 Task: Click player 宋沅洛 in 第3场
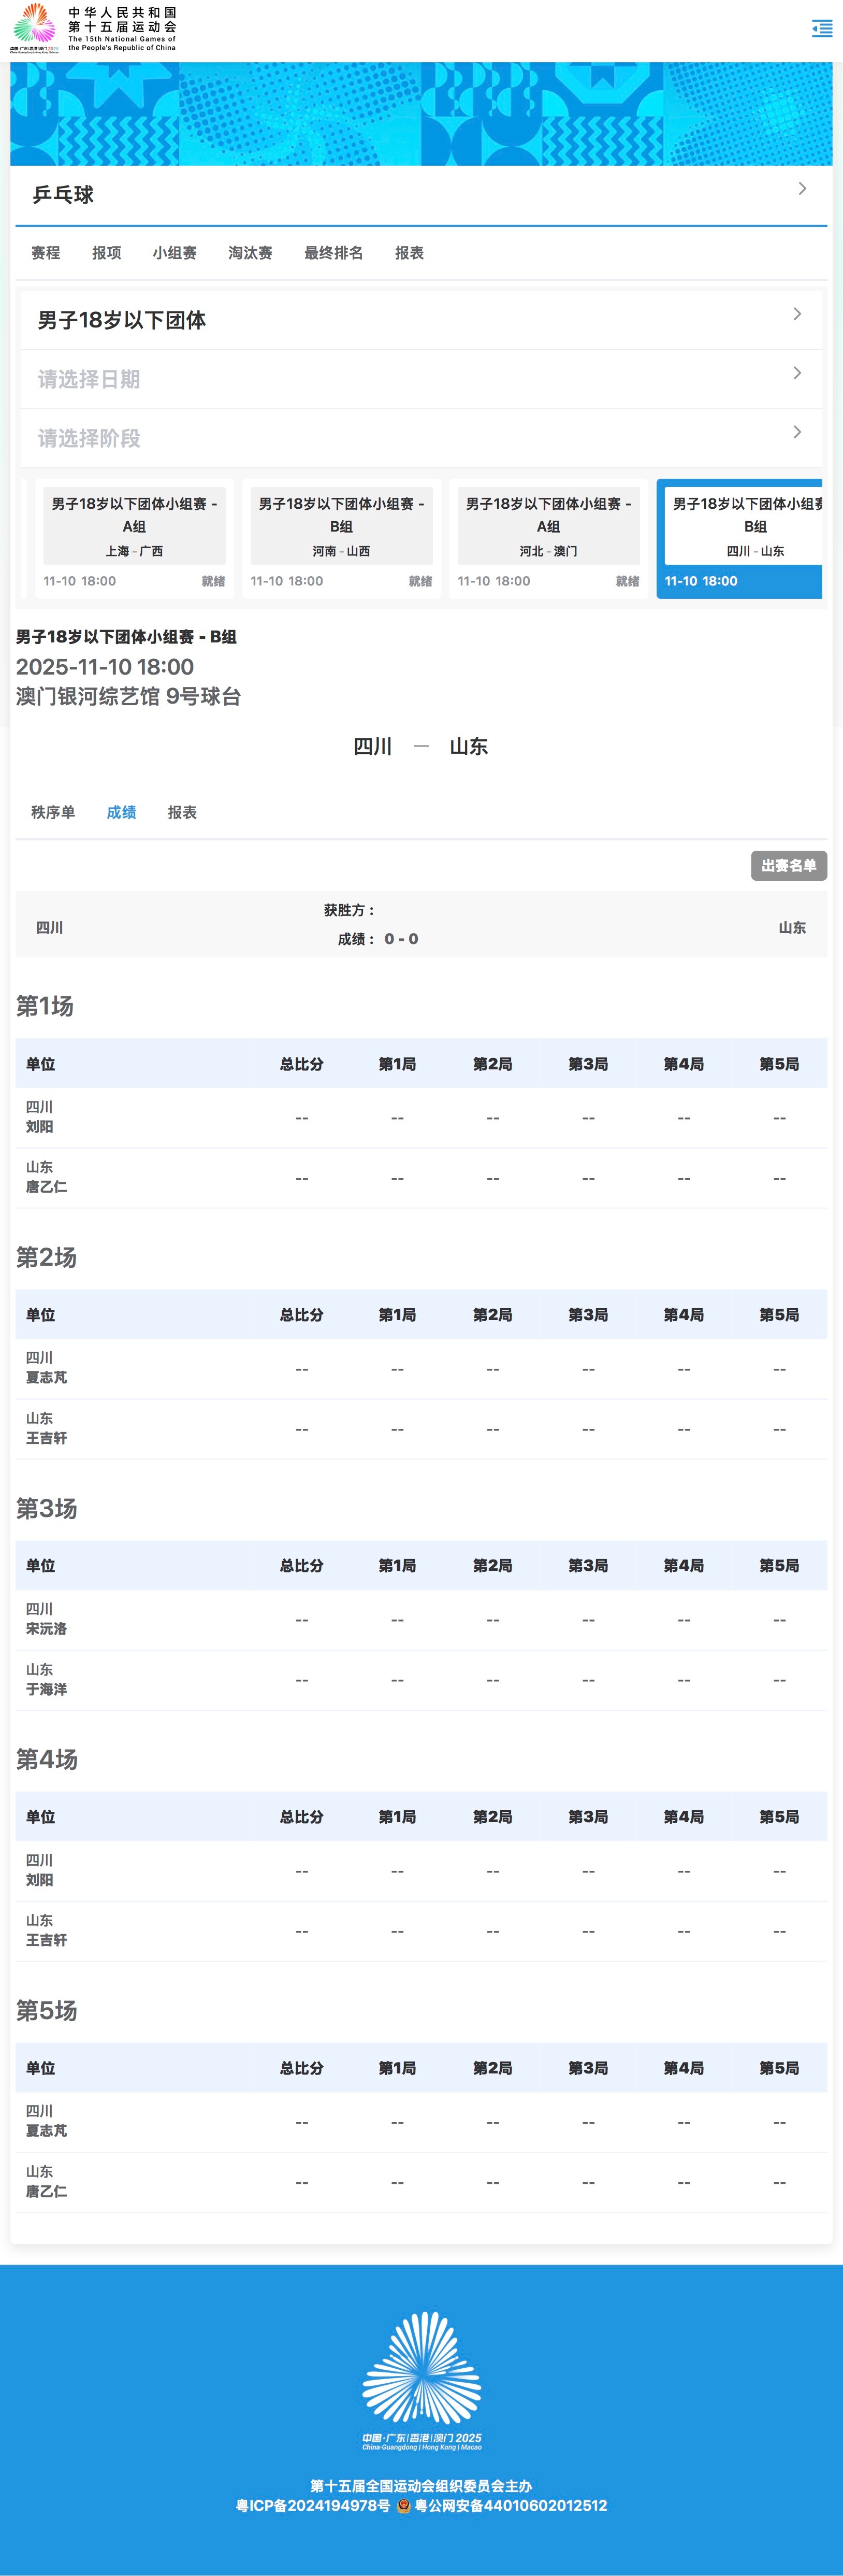tap(47, 1628)
